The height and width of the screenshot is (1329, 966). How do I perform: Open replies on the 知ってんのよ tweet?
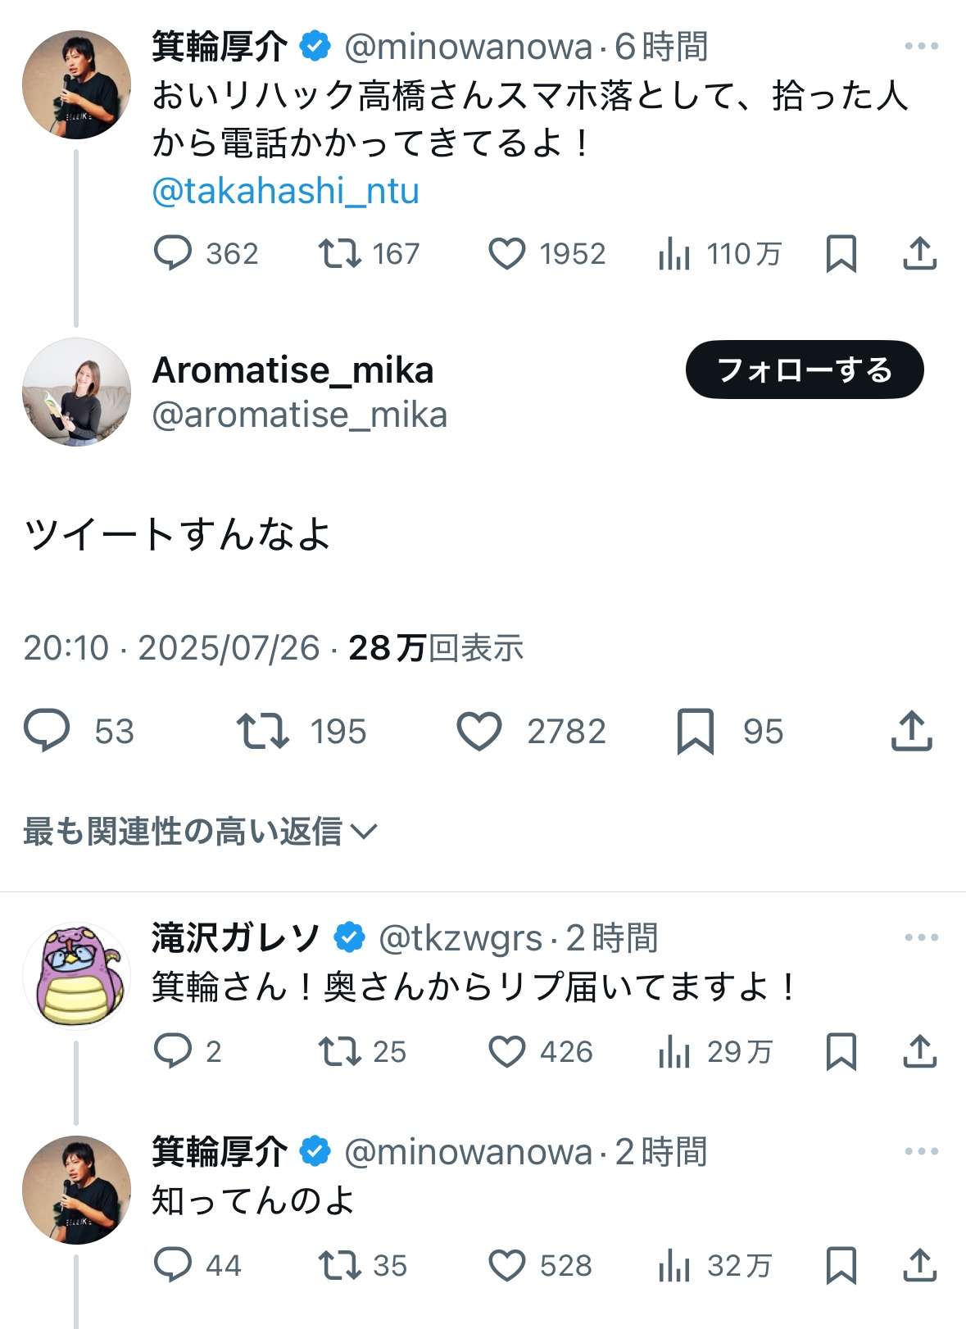(x=173, y=1265)
